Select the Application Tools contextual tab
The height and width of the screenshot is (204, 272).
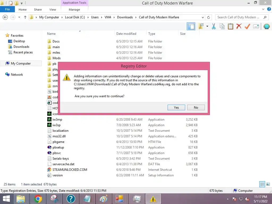pos(74,3)
